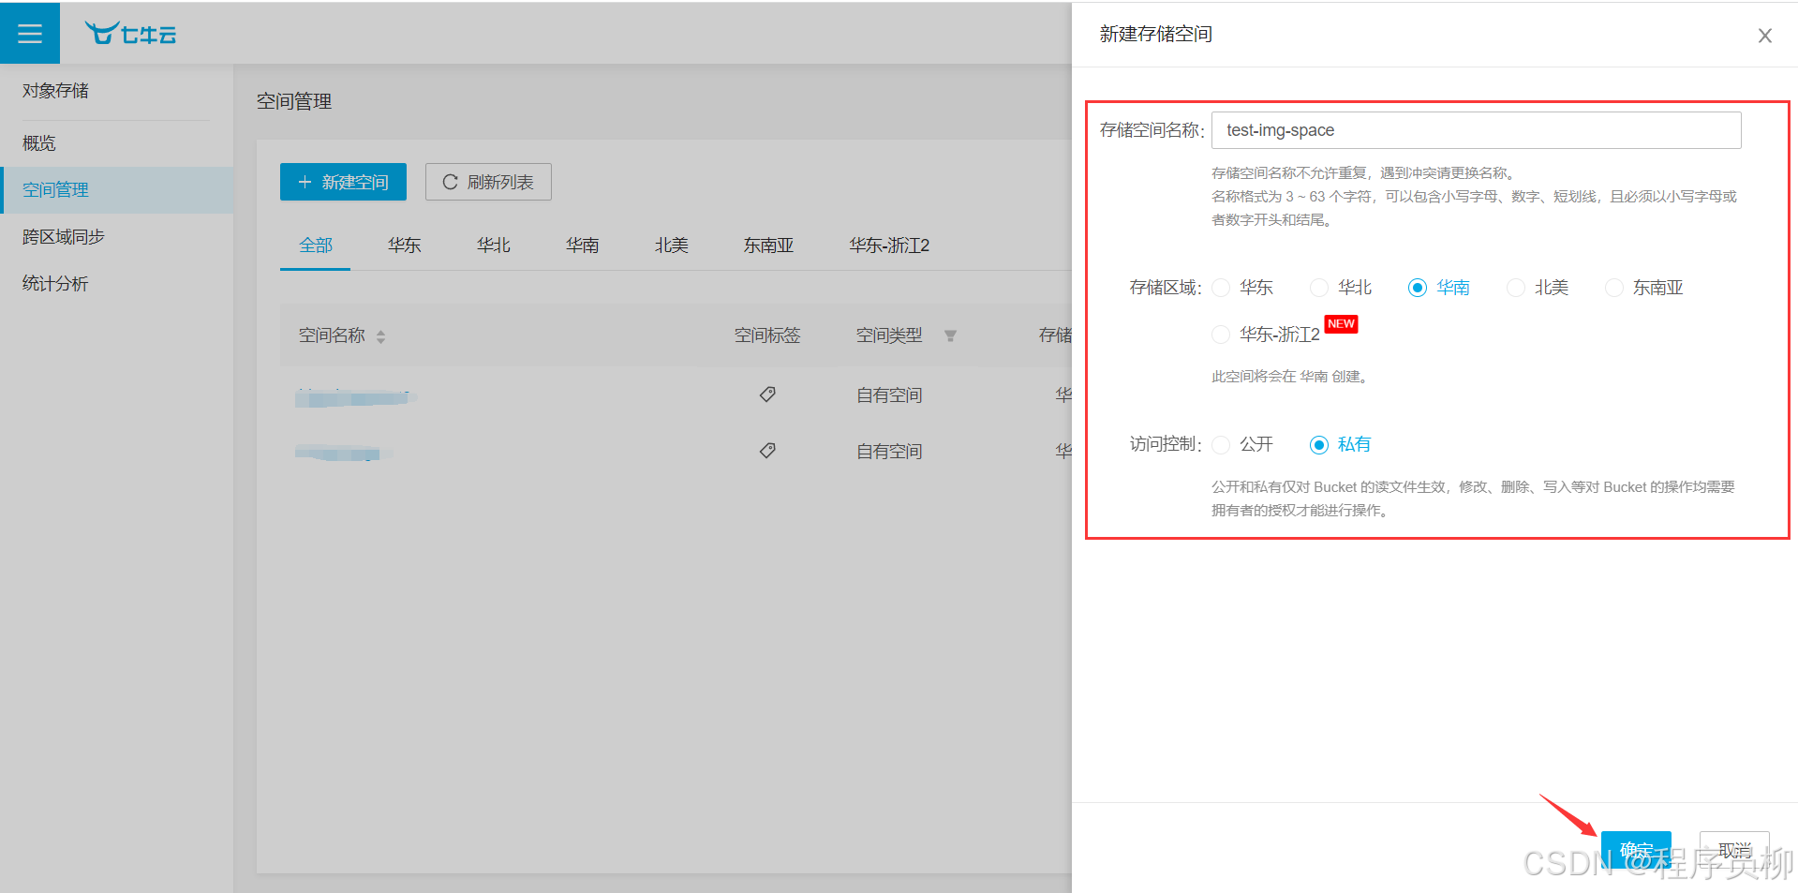Image resolution: width=1798 pixels, height=893 pixels.
Task: Click the second blurred bucket name
Action: coord(341,454)
